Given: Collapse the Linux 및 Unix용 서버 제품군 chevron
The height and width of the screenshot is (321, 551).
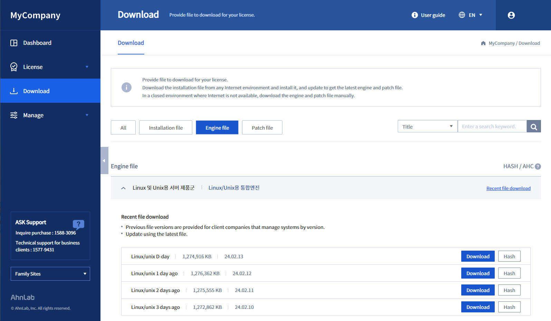Looking at the screenshot, I should [x=123, y=188].
